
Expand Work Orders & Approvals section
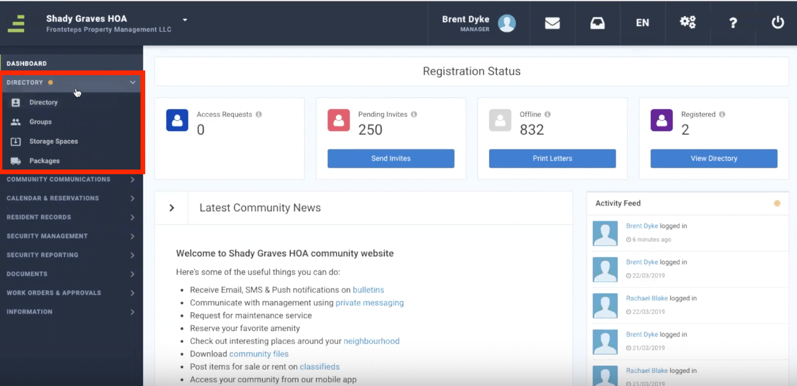click(71, 293)
